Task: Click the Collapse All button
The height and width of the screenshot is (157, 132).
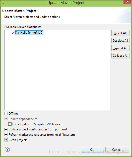Action: point(120,56)
